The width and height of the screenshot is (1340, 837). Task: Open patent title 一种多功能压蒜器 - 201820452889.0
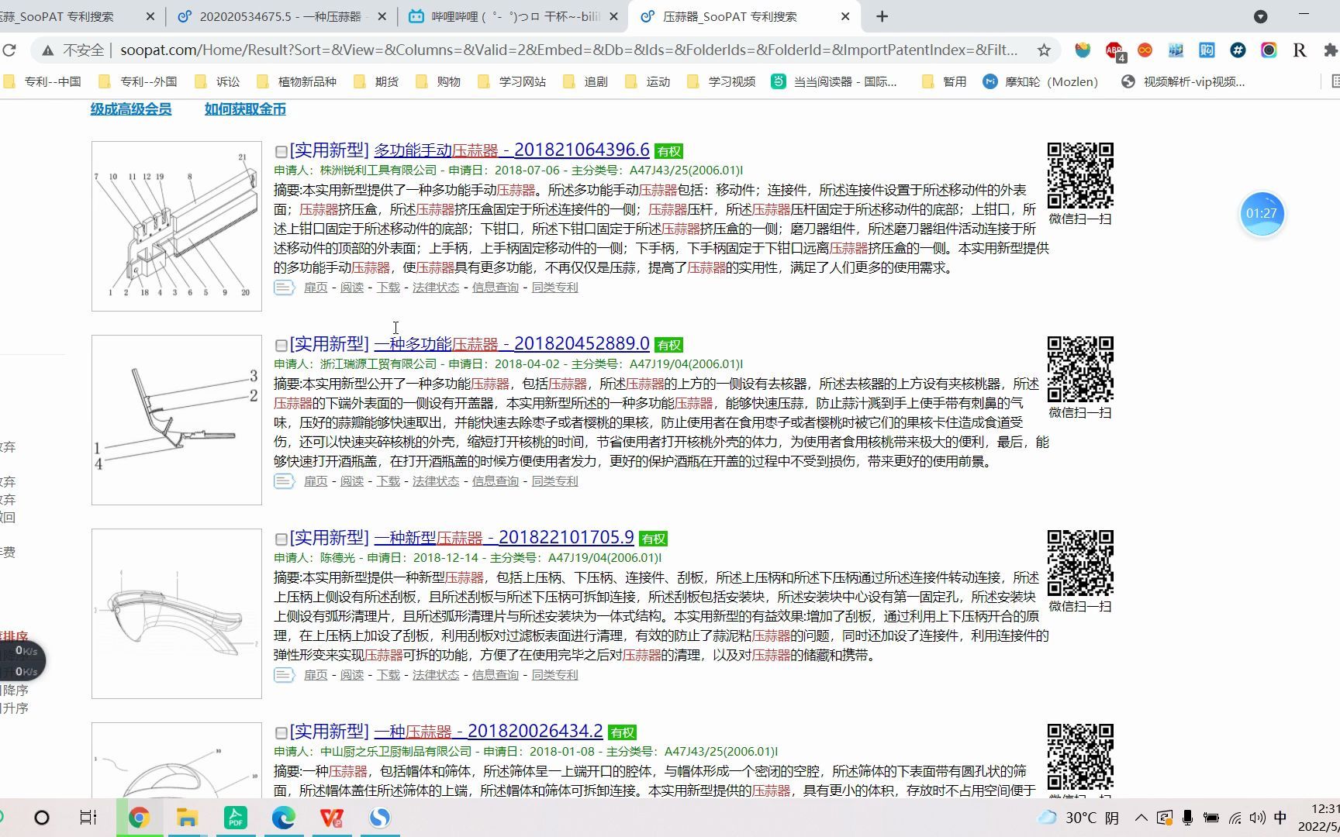[512, 344]
